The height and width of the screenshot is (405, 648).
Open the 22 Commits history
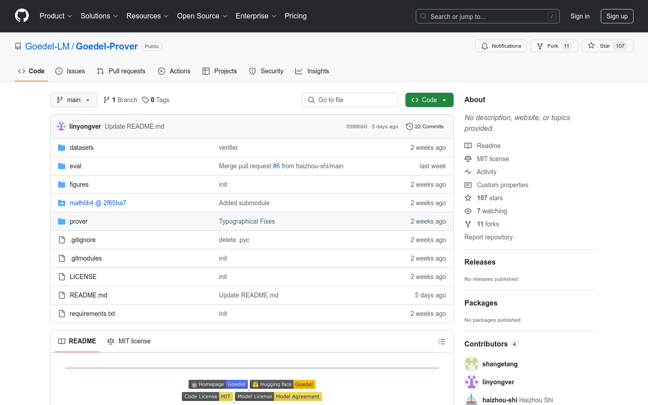[425, 126]
